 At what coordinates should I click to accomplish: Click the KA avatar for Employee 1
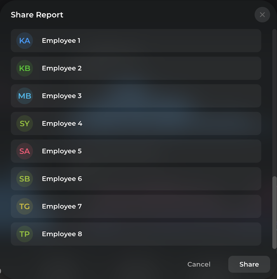click(x=25, y=40)
